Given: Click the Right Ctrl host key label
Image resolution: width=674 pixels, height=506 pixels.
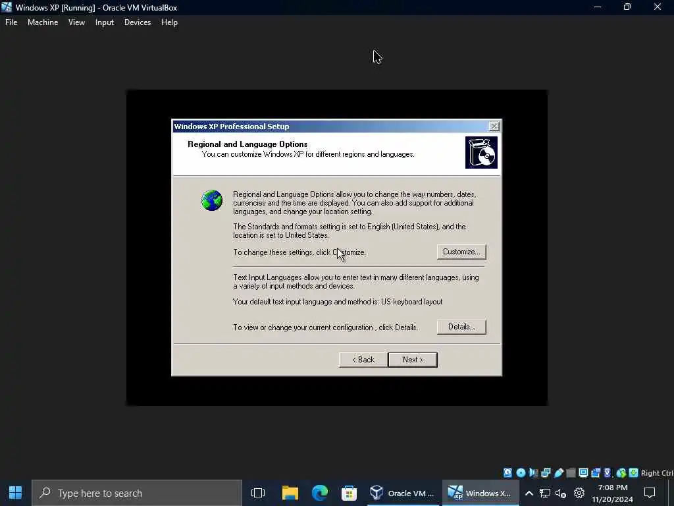Looking at the screenshot, I should click(x=657, y=473).
